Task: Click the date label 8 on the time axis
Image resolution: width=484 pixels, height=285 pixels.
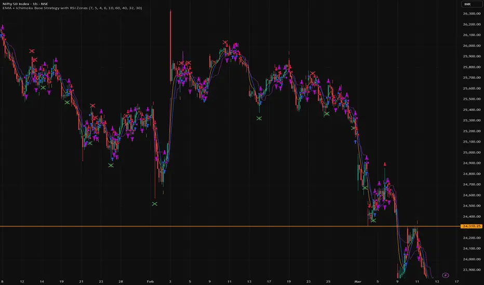Action: pos(2,281)
